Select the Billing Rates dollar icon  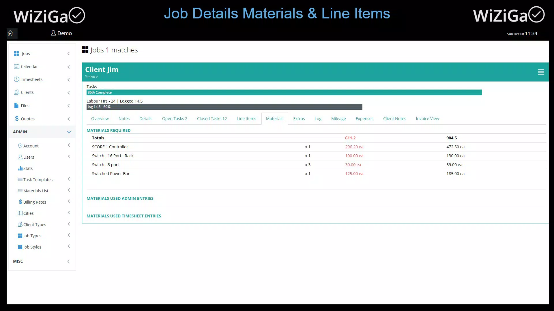tap(20, 202)
